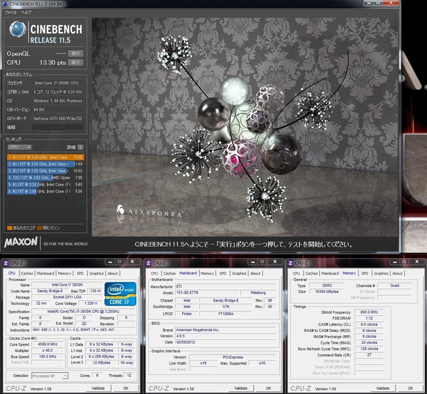Click BIOS date field 02/09/2012

click(x=226, y=342)
